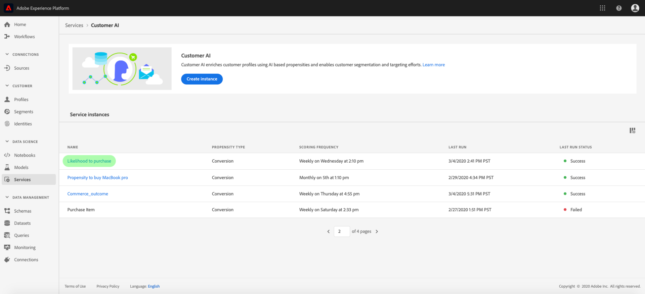Click the Workflows sidebar icon

click(x=7, y=37)
